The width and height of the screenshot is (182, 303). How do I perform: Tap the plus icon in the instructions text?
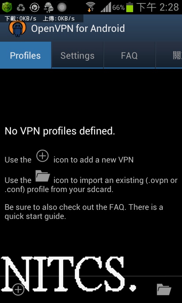click(x=42, y=156)
